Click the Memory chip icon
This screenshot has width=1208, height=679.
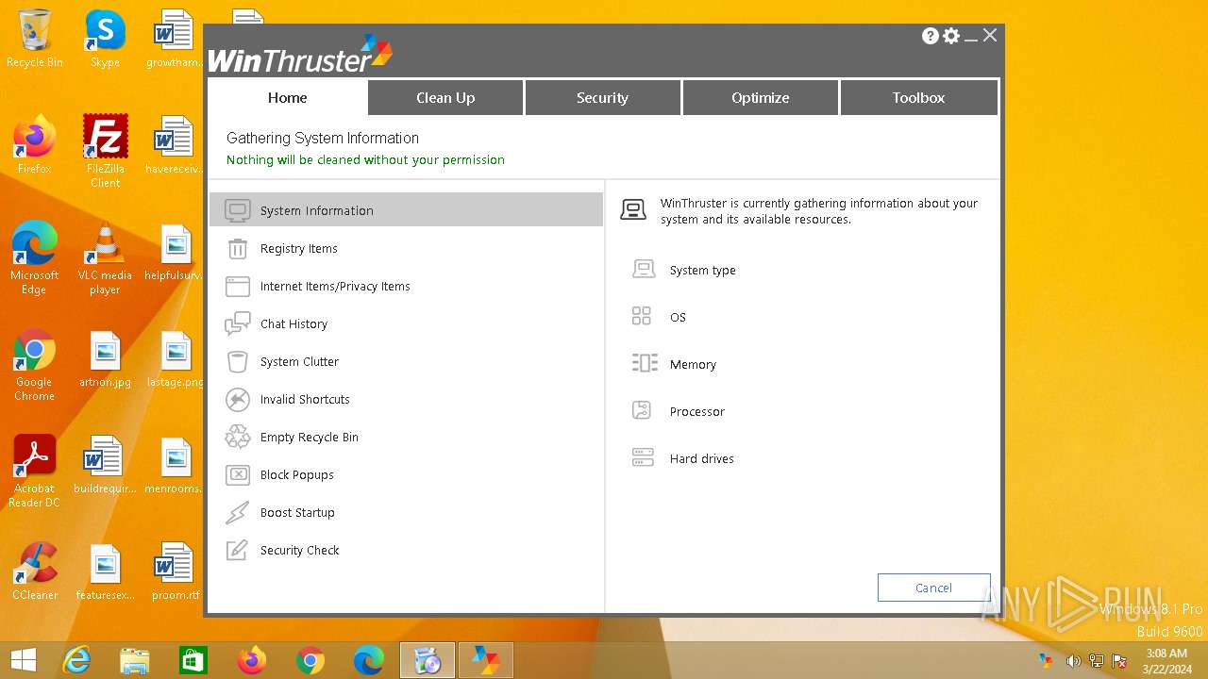645,364
